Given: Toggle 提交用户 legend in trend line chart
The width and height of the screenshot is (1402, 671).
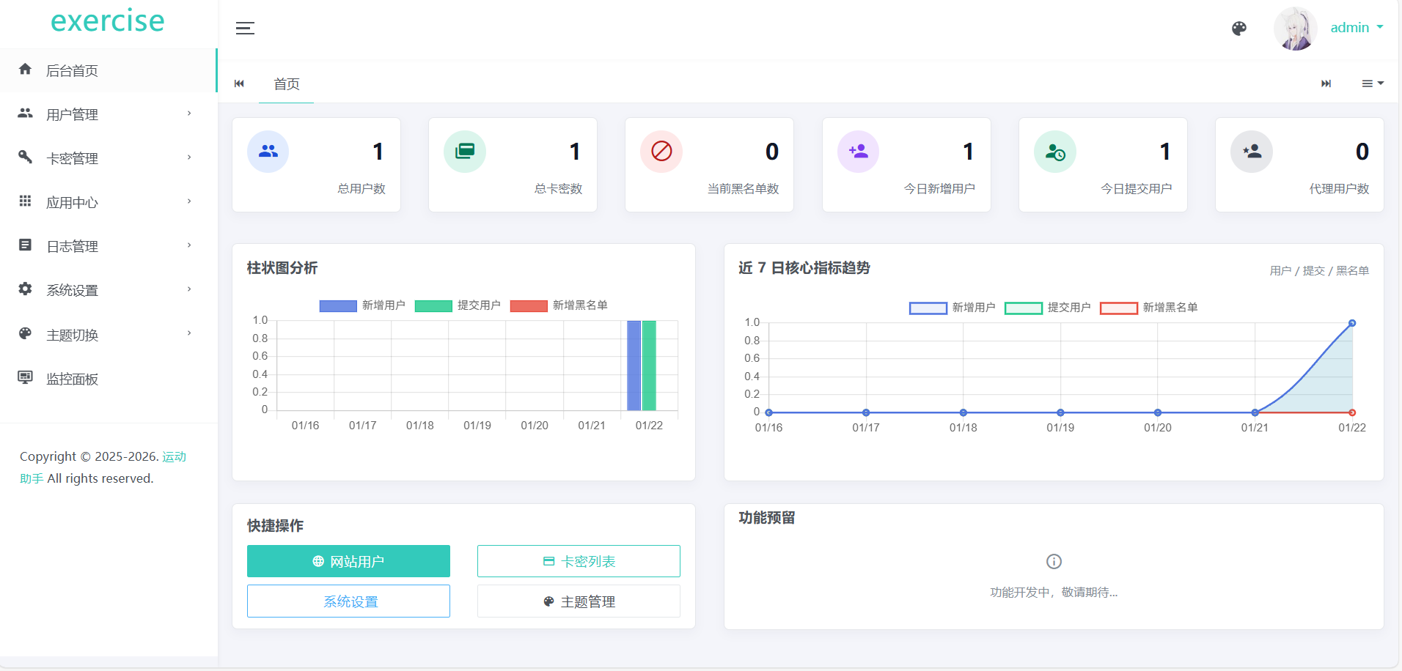Looking at the screenshot, I should coord(1047,308).
